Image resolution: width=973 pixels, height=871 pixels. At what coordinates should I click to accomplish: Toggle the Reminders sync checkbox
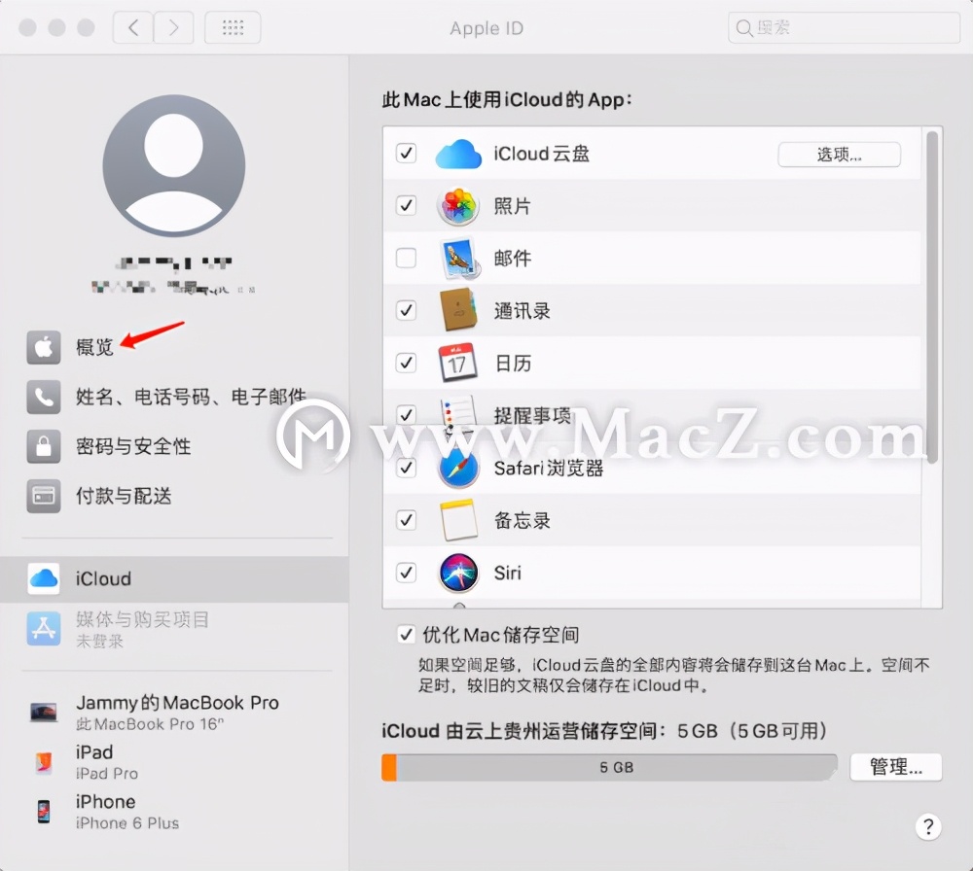point(406,415)
